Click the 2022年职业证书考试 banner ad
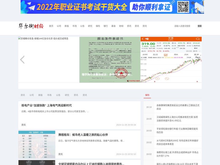220x165 pixels. coord(112,7)
